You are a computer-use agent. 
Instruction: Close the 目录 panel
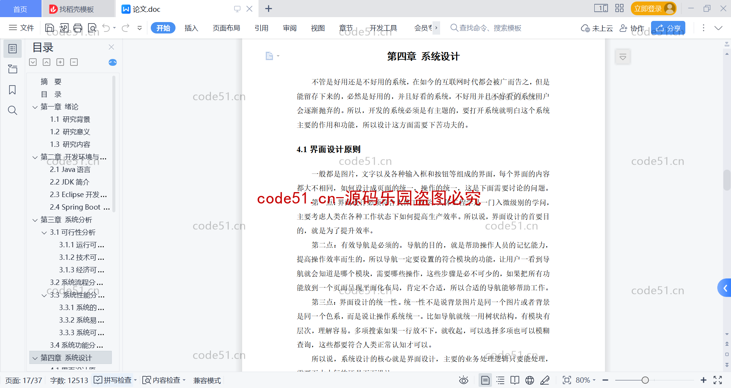[111, 47]
